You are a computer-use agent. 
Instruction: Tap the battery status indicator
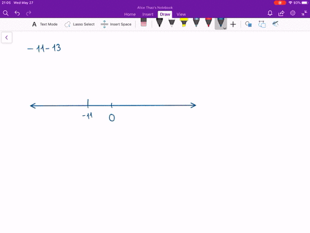point(305,3)
